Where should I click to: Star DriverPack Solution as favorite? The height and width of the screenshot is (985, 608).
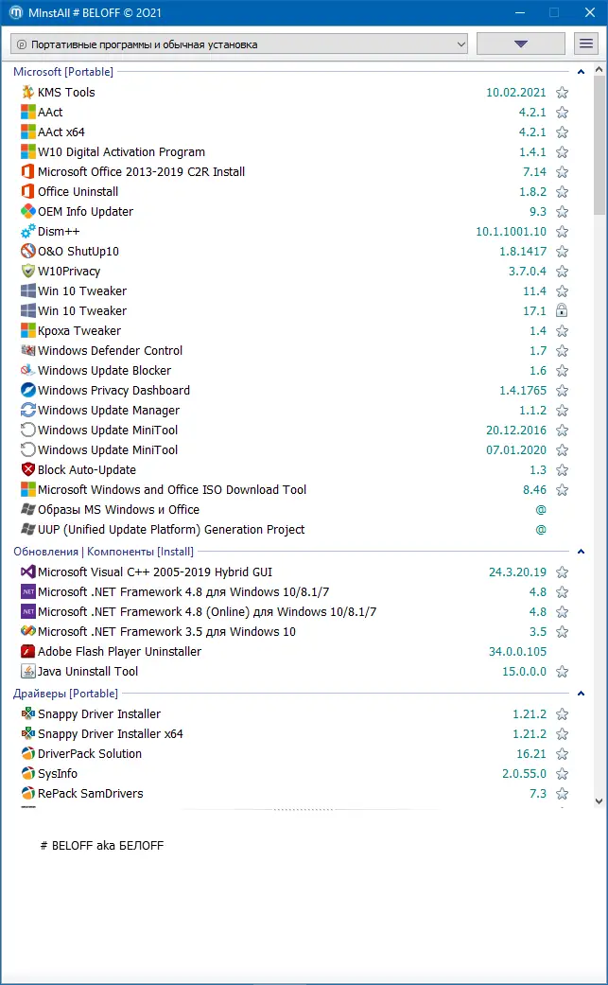point(563,754)
